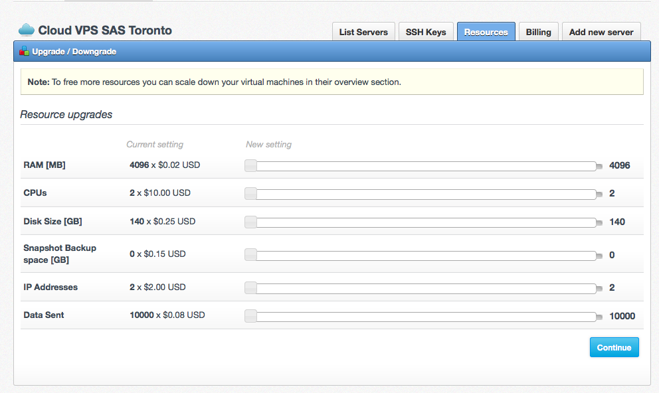Click the Snapshot Backup space [GB] label

tap(60, 254)
